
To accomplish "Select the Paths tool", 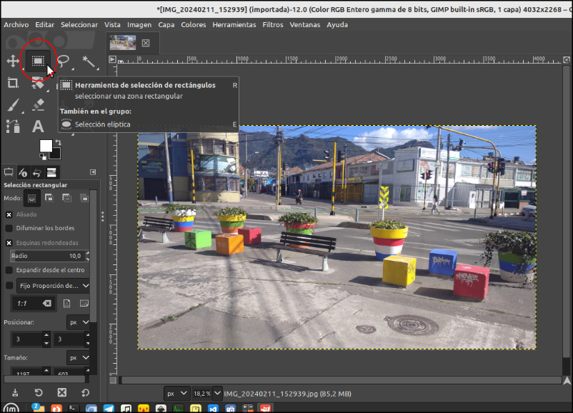I will coord(13,126).
